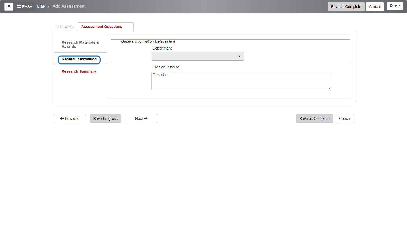Viewport: 407px width, 251px height.
Task: Click the Add Assessment breadcrumb text
Action: [x=69, y=6]
